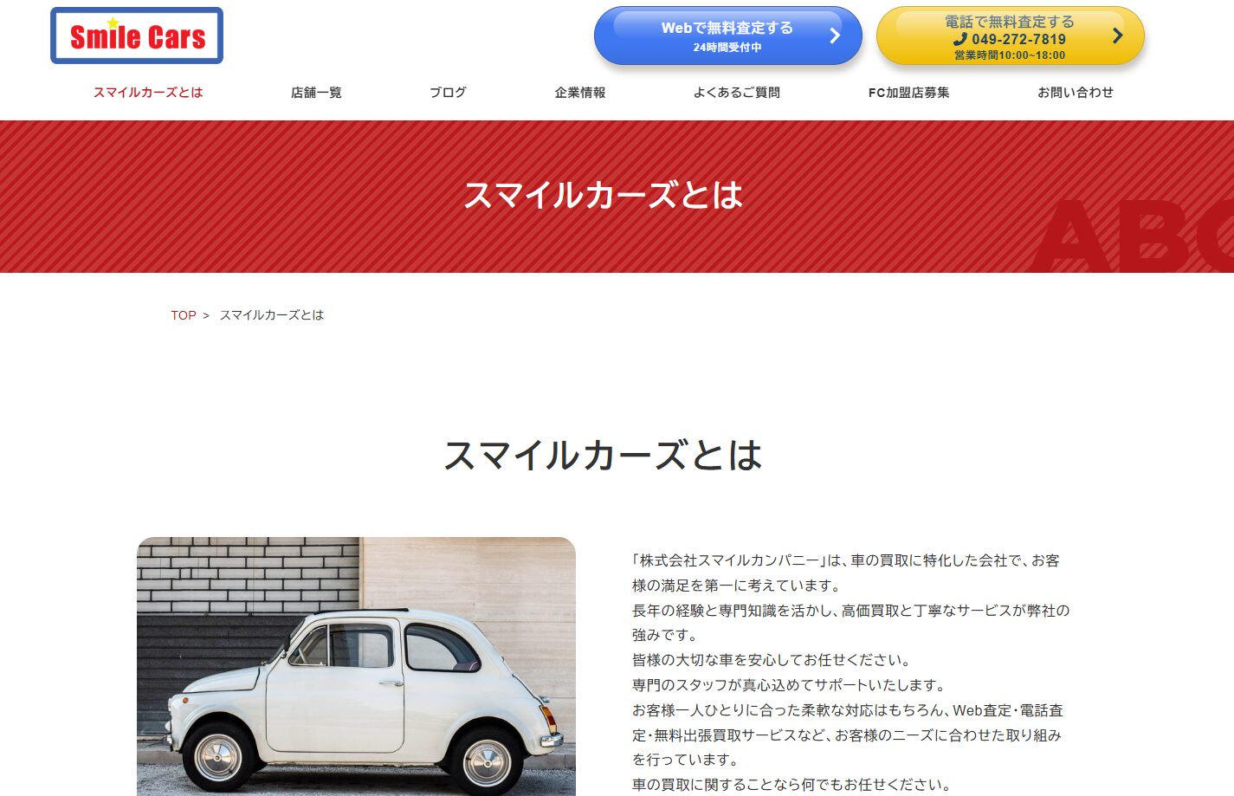1234x796 pixels.
Task: Open the 企業情報 company information page
Action: point(579,92)
